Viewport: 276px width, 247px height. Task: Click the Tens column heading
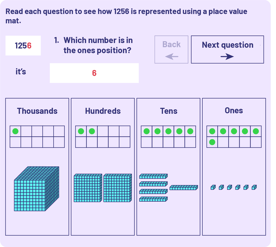[169, 111]
